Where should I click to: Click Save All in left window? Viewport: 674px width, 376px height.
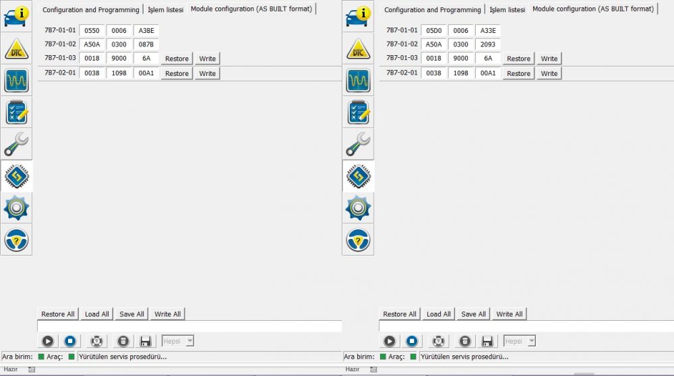coord(131,314)
